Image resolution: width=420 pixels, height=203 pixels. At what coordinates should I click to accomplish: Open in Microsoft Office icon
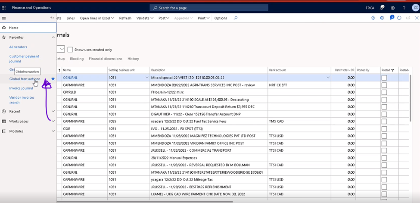382,18
